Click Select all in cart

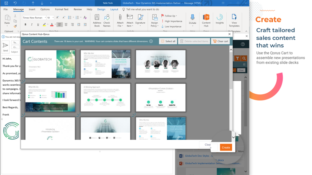coord(168,41)
